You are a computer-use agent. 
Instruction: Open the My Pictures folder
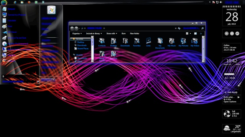point(183,42)
